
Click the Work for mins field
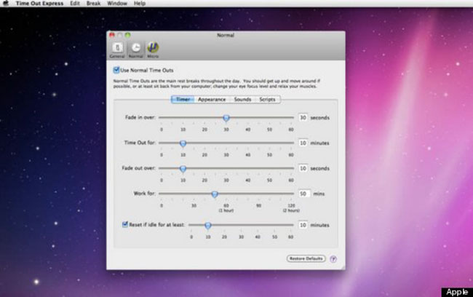click(303, 194)
